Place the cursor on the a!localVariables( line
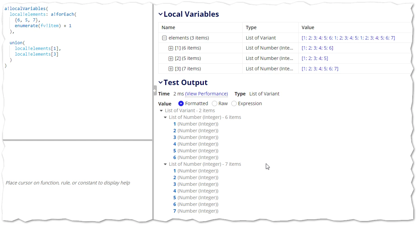Screen dimensions: 417x225 pyautogui.click(x=26, y=9)
